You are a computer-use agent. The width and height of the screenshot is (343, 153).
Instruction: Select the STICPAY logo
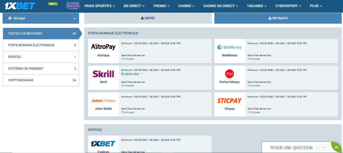[x=229, y=101]
